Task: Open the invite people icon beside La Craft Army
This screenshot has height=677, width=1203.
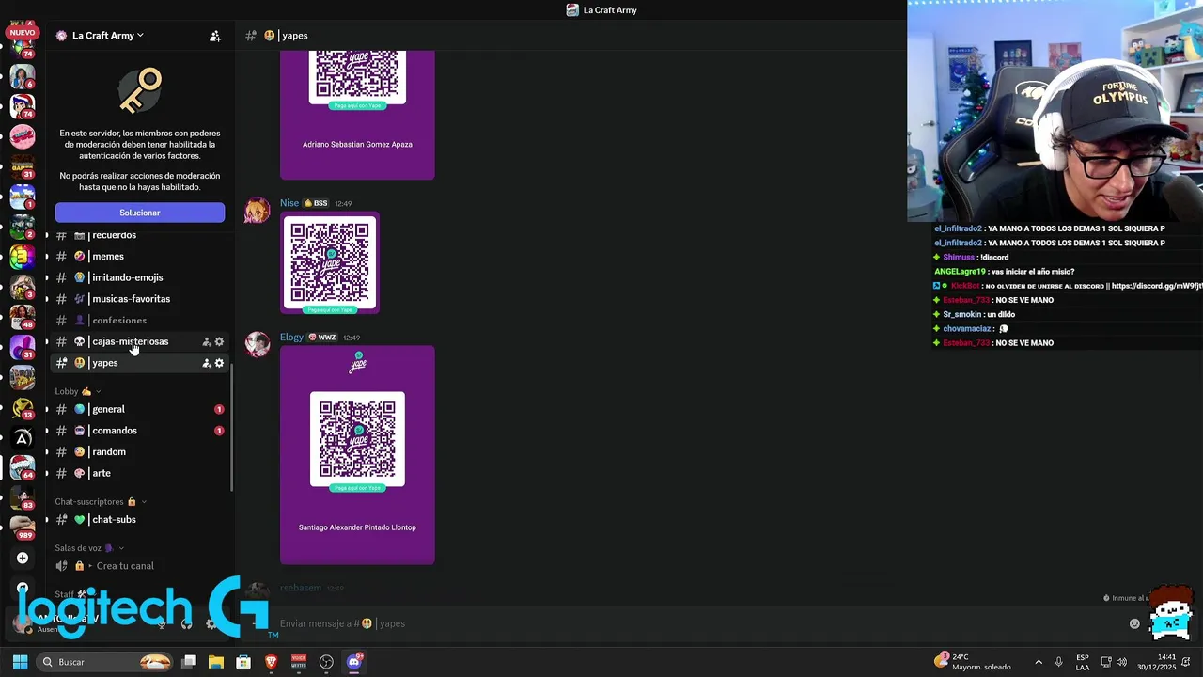Action: point(215,36)
